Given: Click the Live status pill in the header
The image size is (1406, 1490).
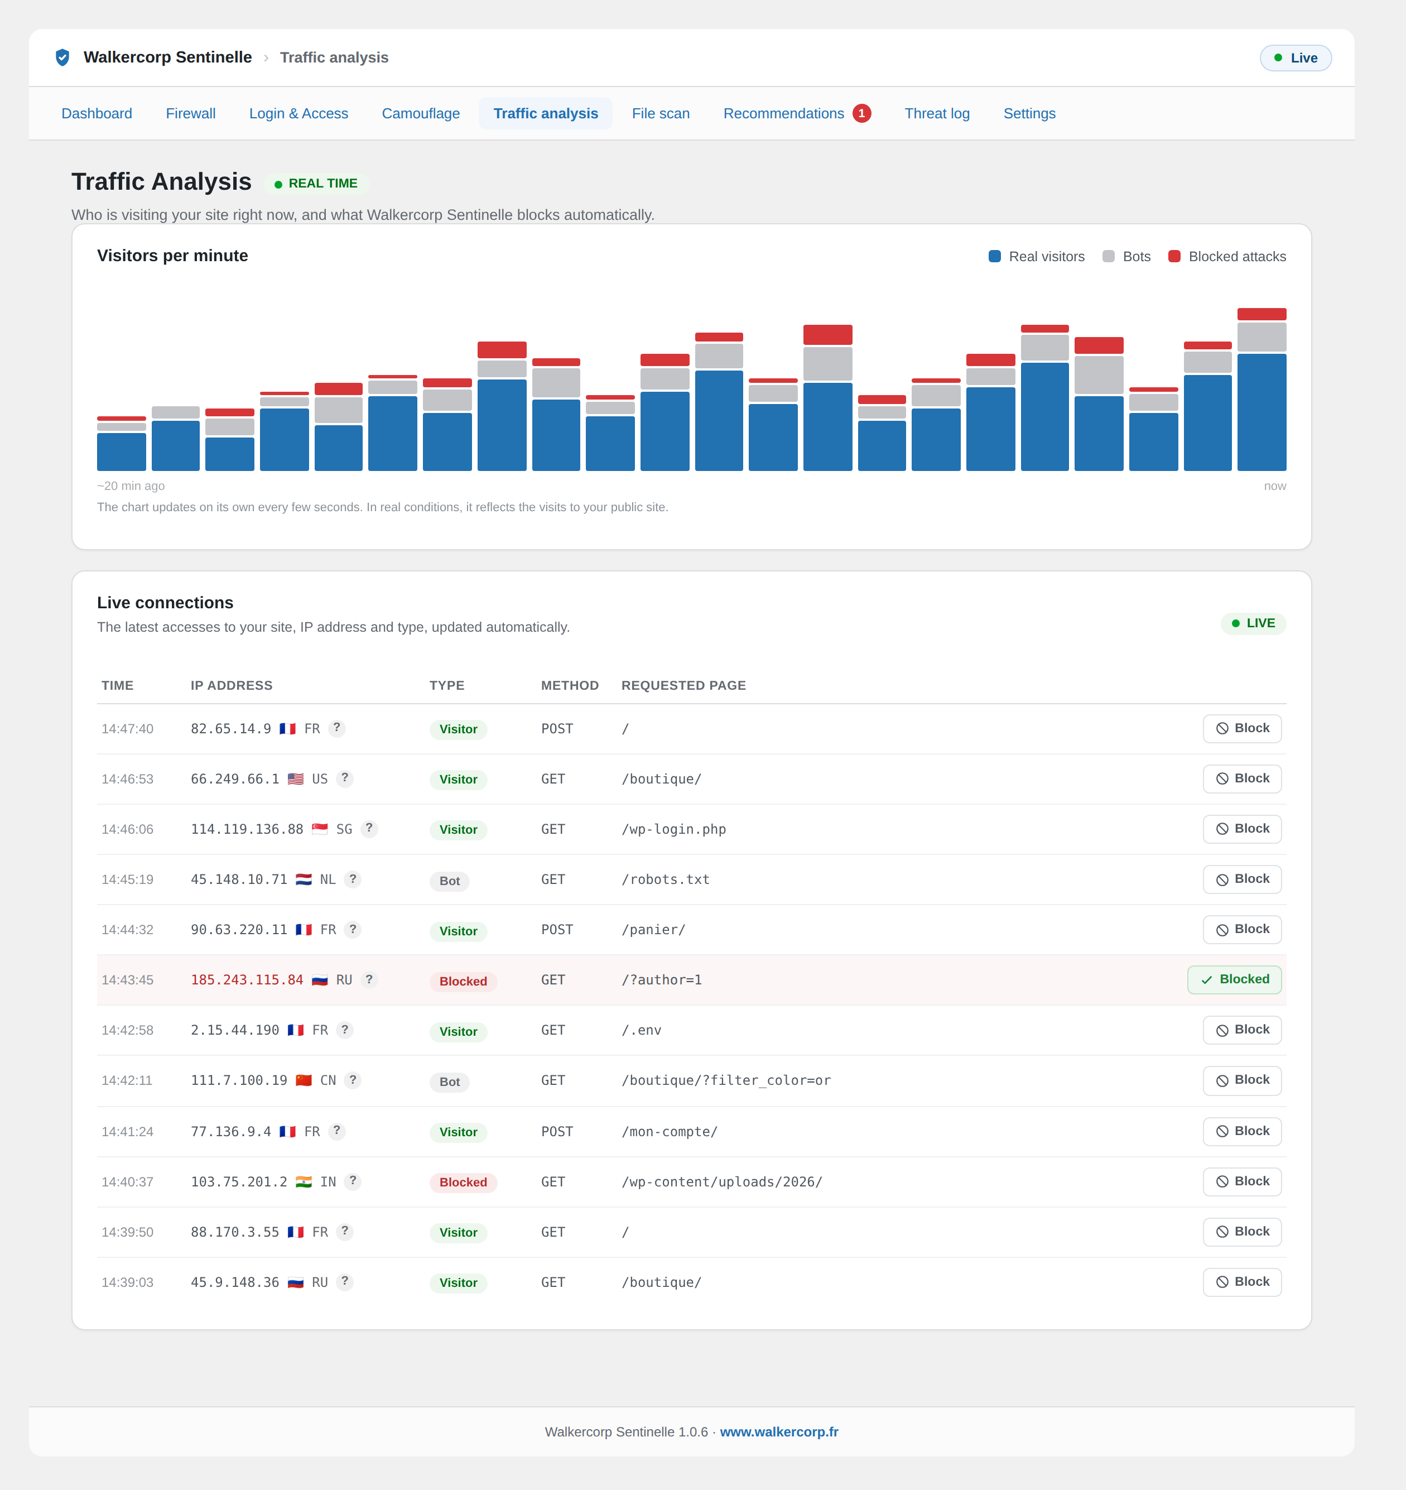Looking at the screenshot, I should point(1295,57).
